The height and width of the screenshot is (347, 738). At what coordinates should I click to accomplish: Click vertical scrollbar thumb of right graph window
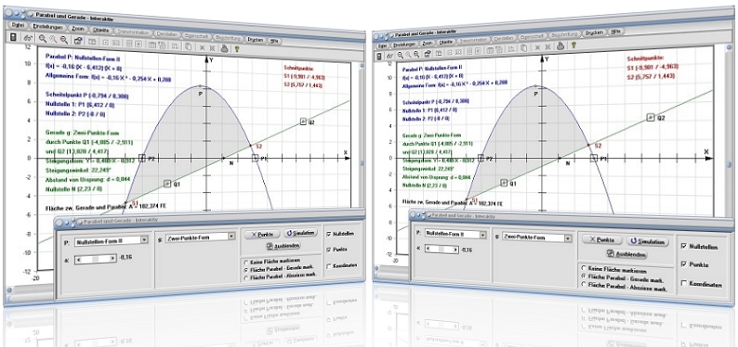[729, 164]
